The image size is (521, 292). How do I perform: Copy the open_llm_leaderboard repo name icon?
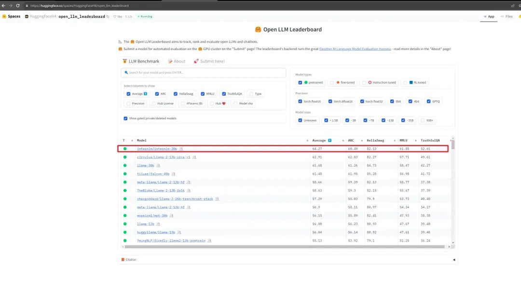tap(108, 16)
